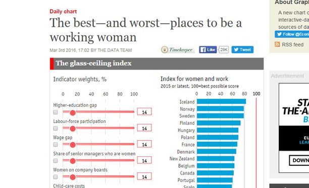Click the Higher-education gap slider handle
Screen dimensions: 309x188
(73, 113)
